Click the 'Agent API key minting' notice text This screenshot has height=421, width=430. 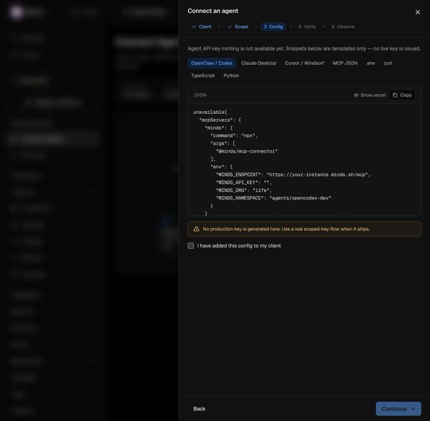click(x=304, y=49)
